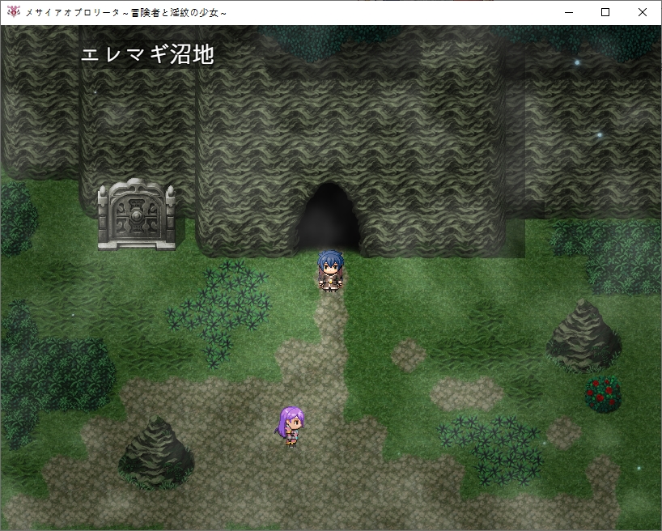
Task: Click the rock mound near the rose bush
Action: (x=583, y=336)
